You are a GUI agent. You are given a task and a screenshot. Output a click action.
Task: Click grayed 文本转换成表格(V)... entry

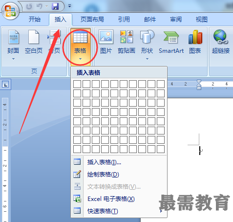(119, 187)
